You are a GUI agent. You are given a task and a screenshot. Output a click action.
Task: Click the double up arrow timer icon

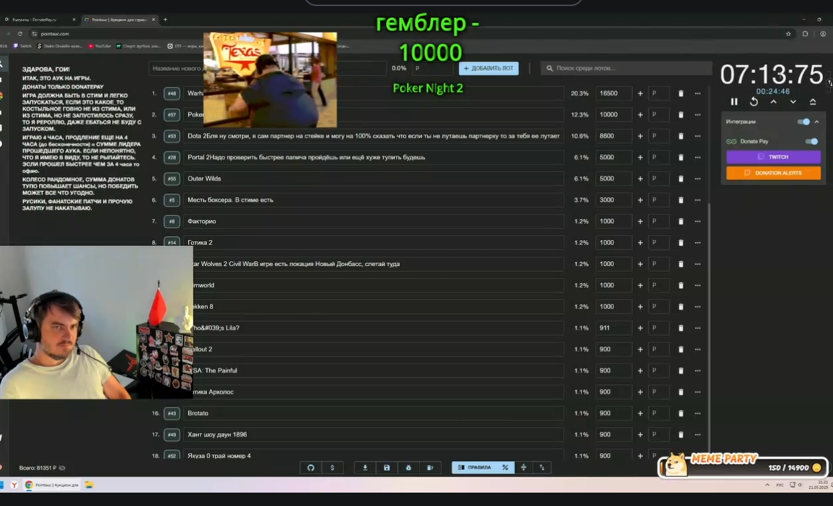tap(813, 102)
